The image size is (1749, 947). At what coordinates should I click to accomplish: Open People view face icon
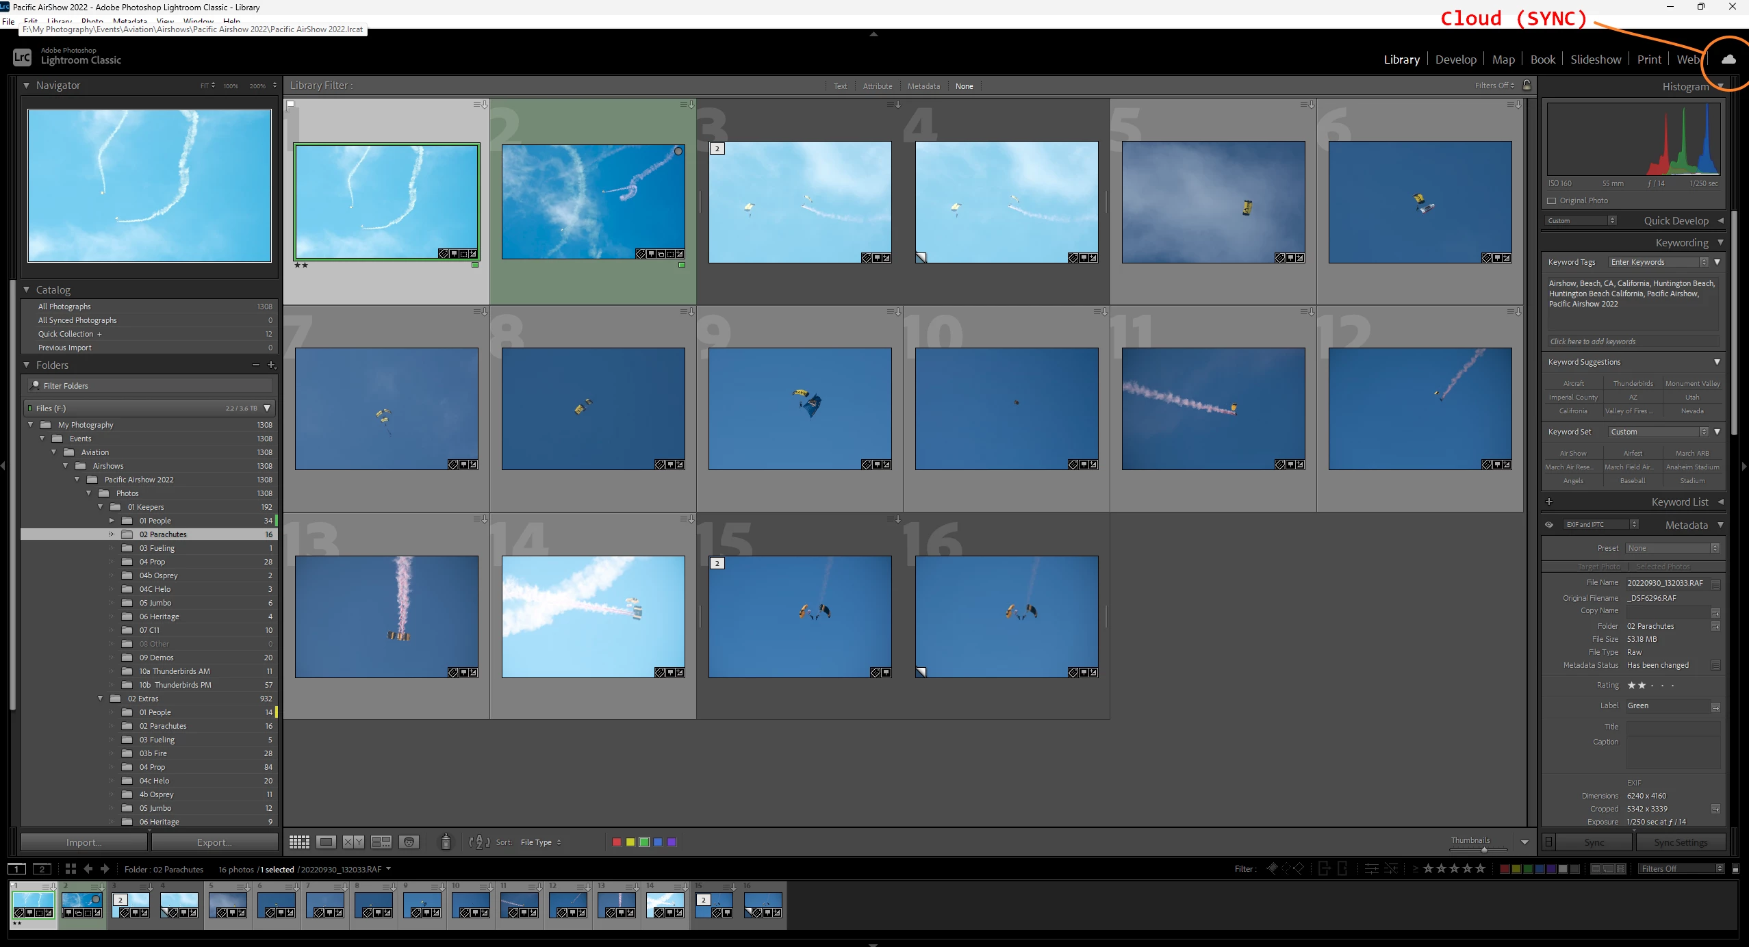pyautogui.click(x=409, y=842)
